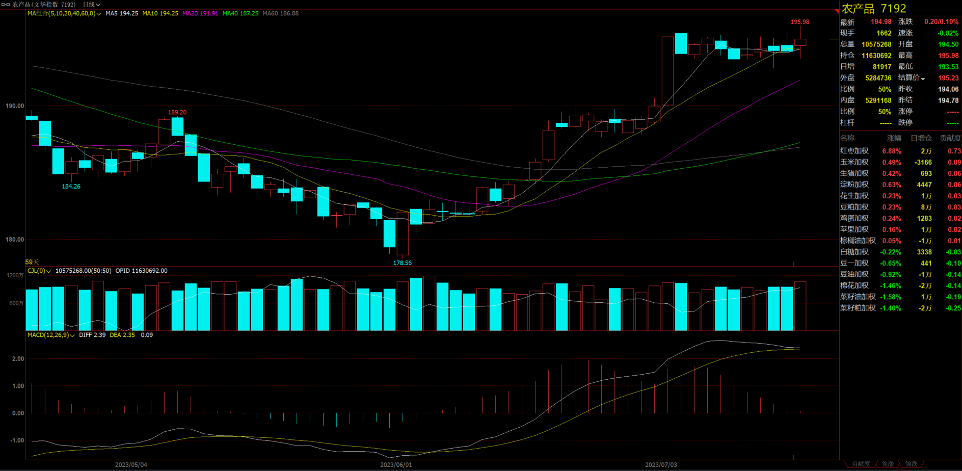Select the 花生加权 row

(900, 196)
